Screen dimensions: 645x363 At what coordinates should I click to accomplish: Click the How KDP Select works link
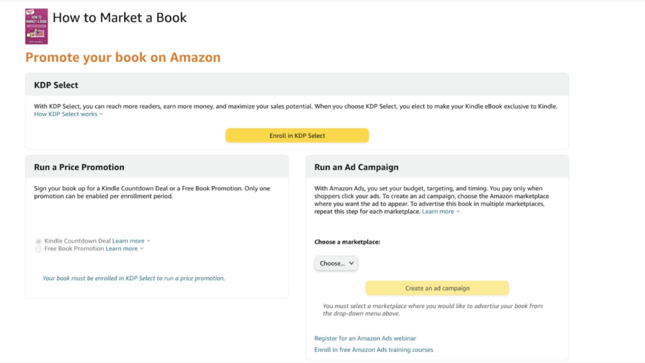(65, 114)
